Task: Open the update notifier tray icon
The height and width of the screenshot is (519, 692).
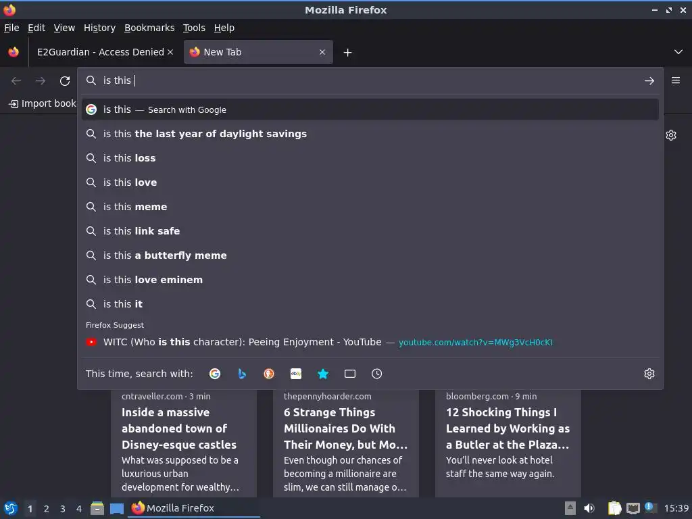Action: [649, 508]
